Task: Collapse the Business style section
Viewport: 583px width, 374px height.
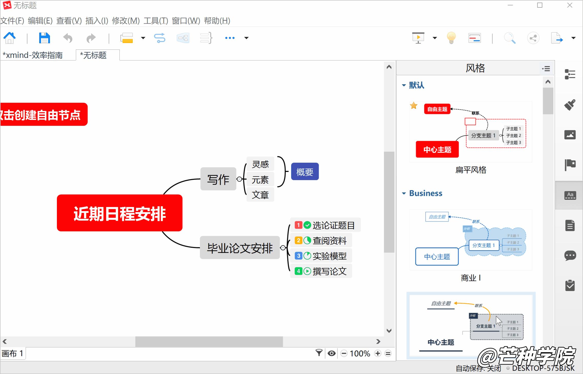Action: [404, 193]
